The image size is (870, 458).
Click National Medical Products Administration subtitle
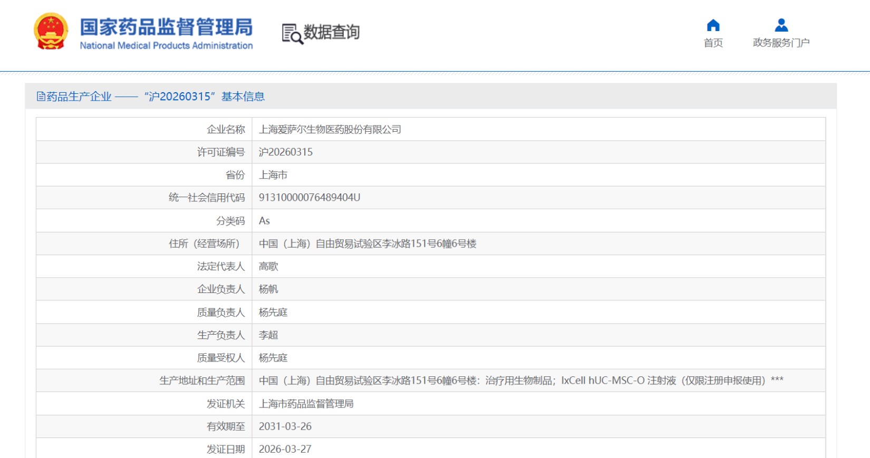(x=166, y=46)
